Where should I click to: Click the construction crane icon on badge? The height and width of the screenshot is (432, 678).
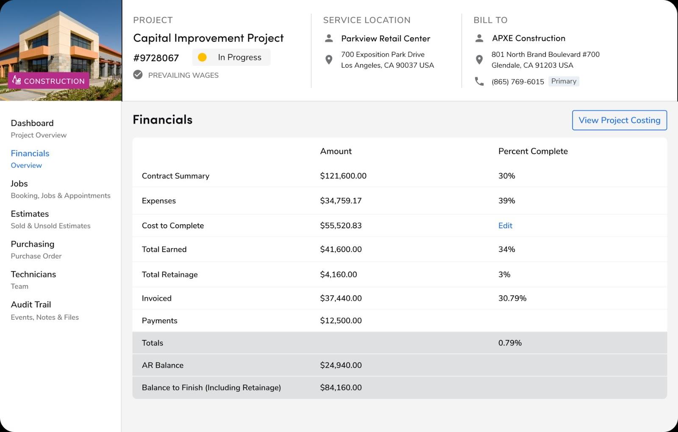[x=17, y=80]
